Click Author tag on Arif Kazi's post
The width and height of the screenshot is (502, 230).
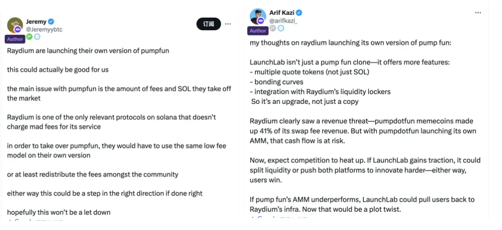tap(258, 31)
